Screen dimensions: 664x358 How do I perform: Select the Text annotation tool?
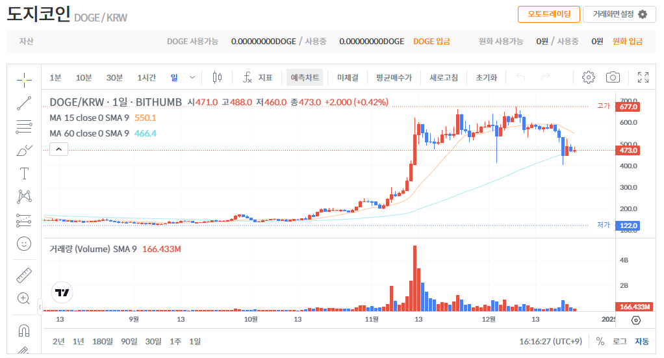[24, 173]
